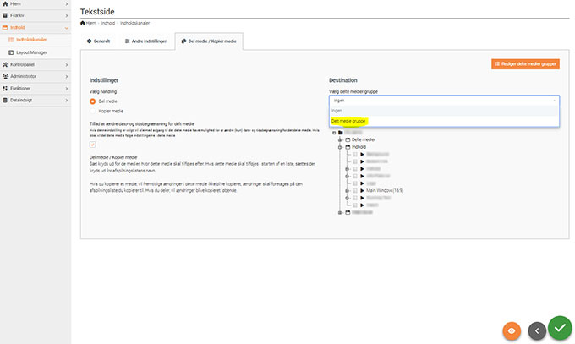Choose the Ingen option in the dropdown list
This screenshot has width=575, height=344.
pyautogui.click(x=444, y=111)
